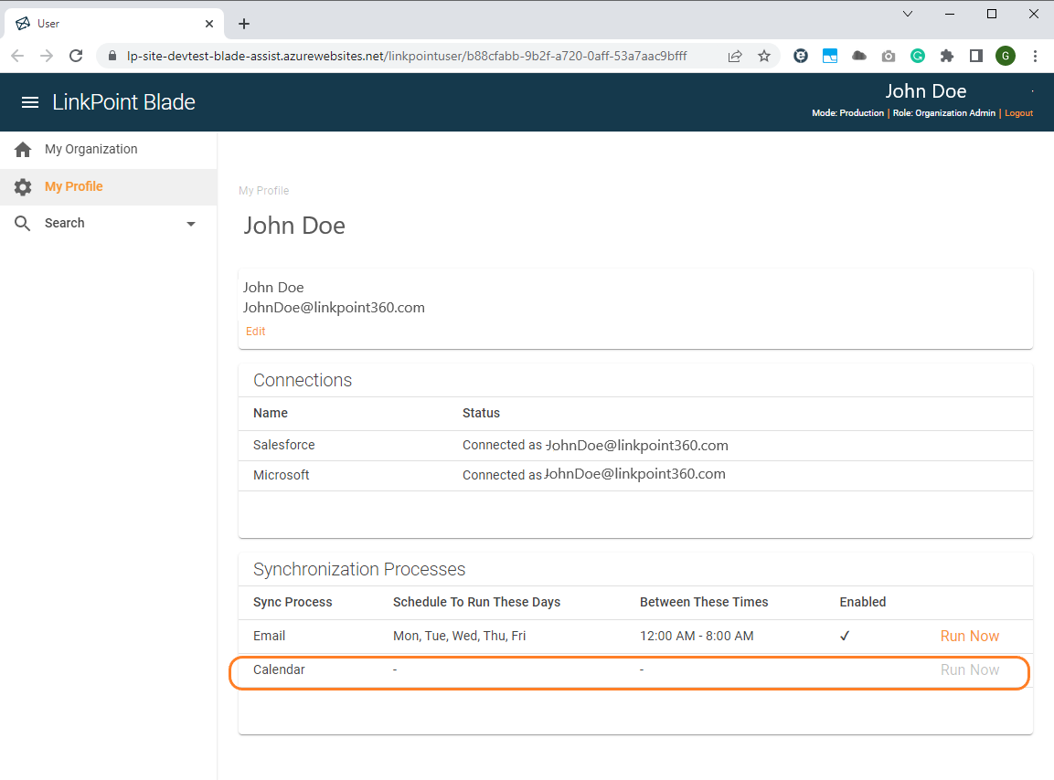Screen dimensions: 1054x780
Task: Close the User browser tab
Action: coord(209,24)
